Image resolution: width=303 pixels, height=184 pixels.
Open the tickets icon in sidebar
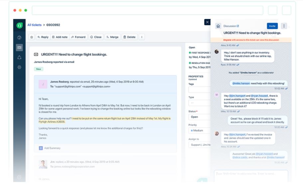(x=19, y=48)
